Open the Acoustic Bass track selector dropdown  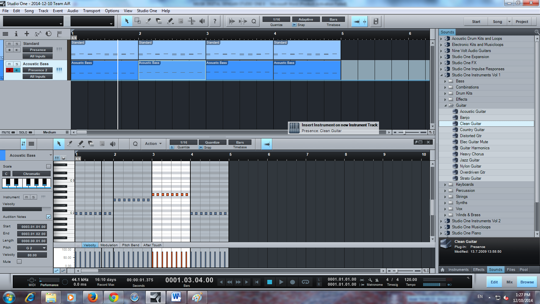[x=51, y=155]
